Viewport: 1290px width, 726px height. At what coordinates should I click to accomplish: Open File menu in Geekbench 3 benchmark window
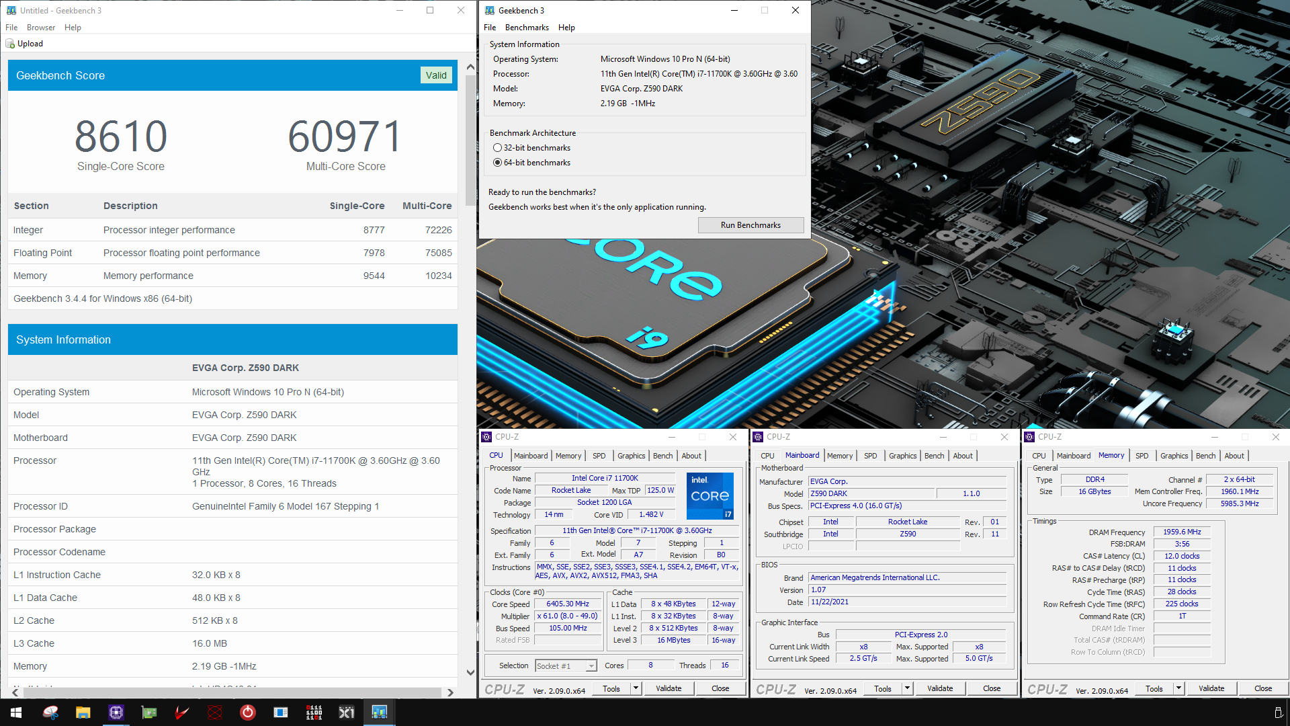coord(490,28)
